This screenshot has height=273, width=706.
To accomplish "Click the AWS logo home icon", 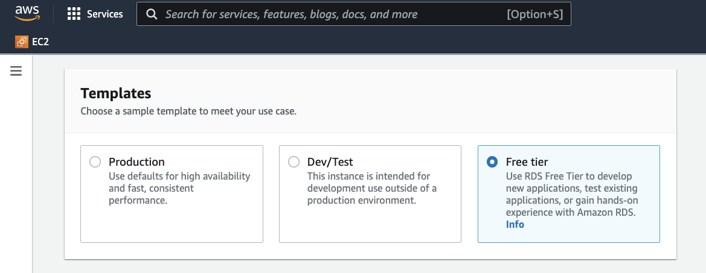I will click(27, 13).
